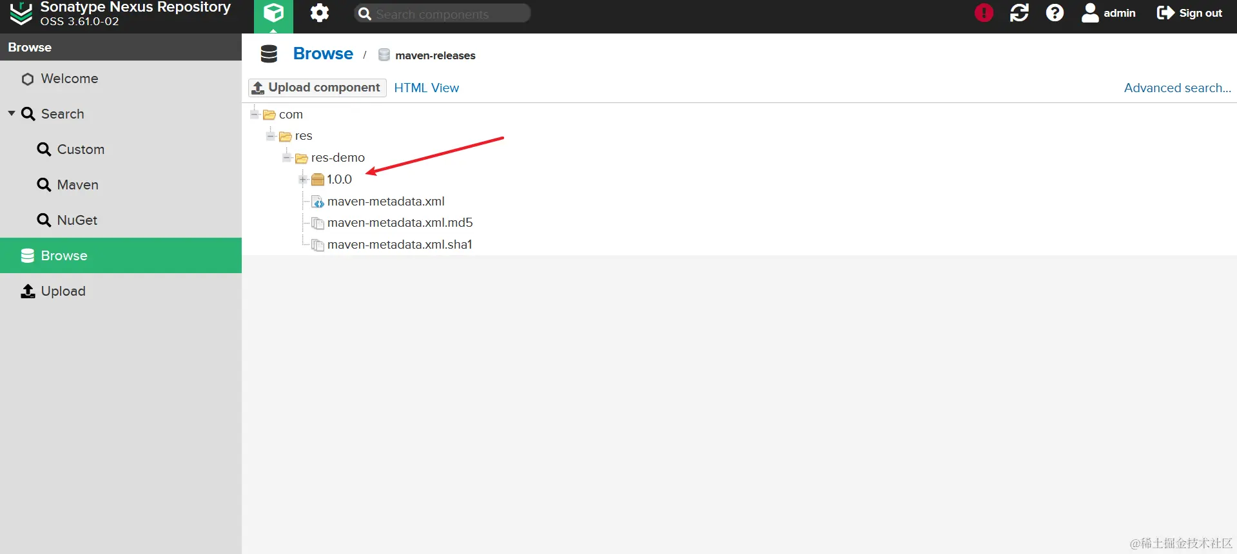
Task: Open the Help question mark icon
Action: [1055, 13]
